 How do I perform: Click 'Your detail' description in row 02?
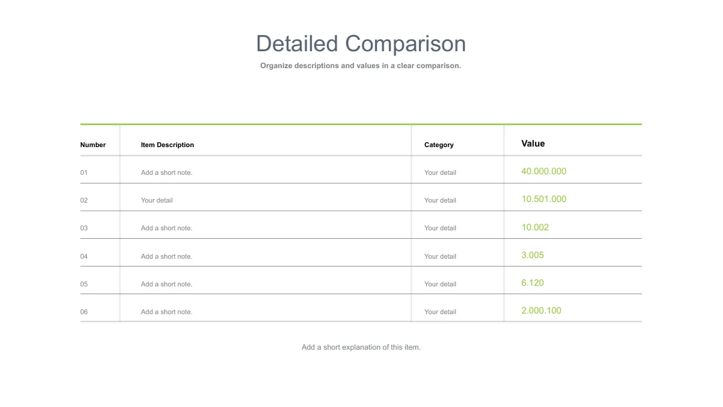(157, 200)
